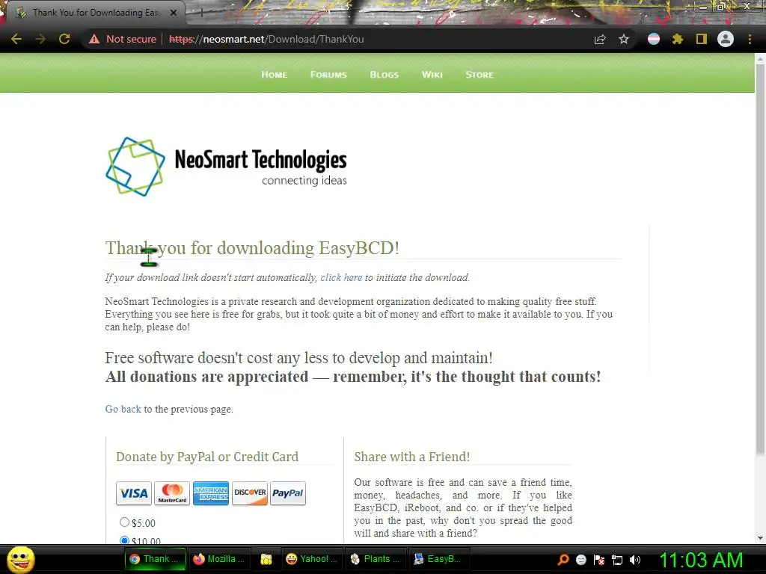Go back using the browser back arrow
Image resolution: width=766 pixels, height=574 pixels.
pyautogui.click(x=16, y=39)
